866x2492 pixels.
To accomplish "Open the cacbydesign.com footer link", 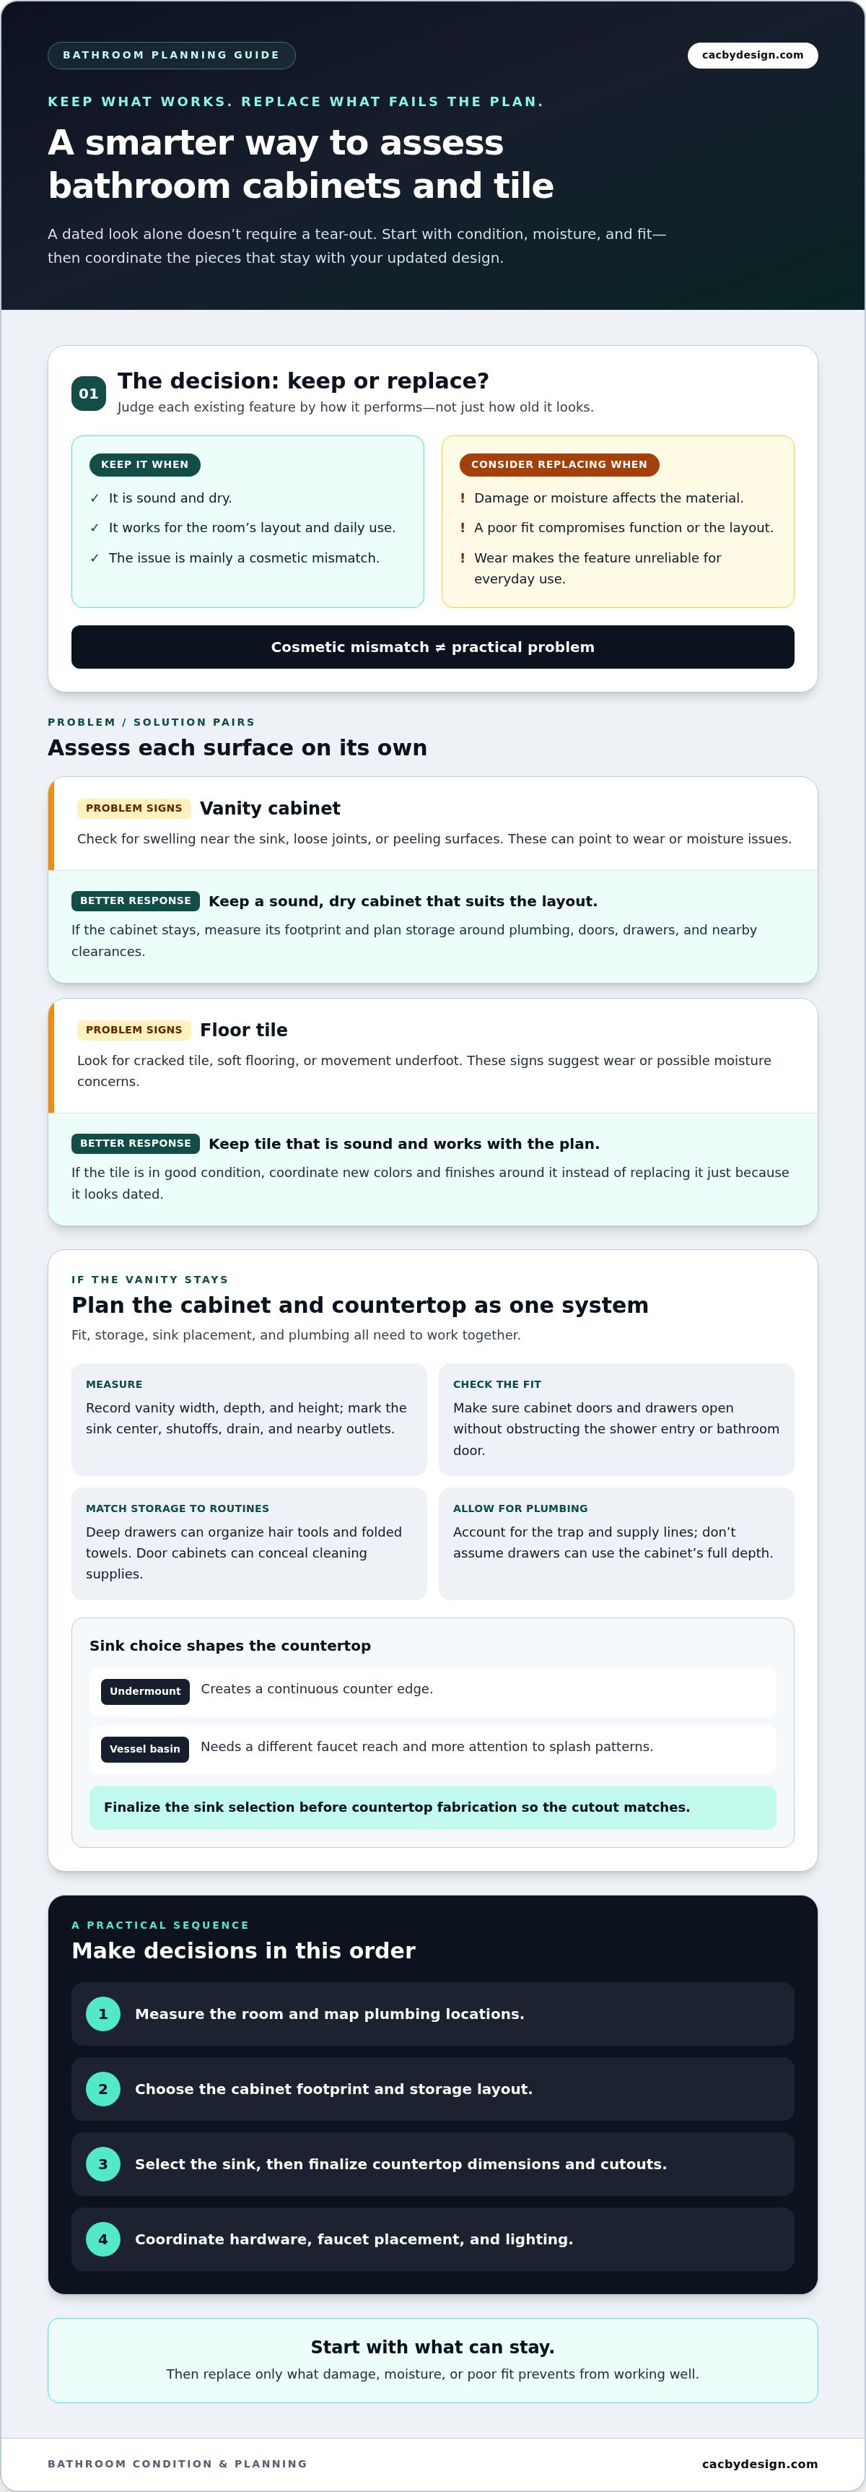I will coord(760,2464).
